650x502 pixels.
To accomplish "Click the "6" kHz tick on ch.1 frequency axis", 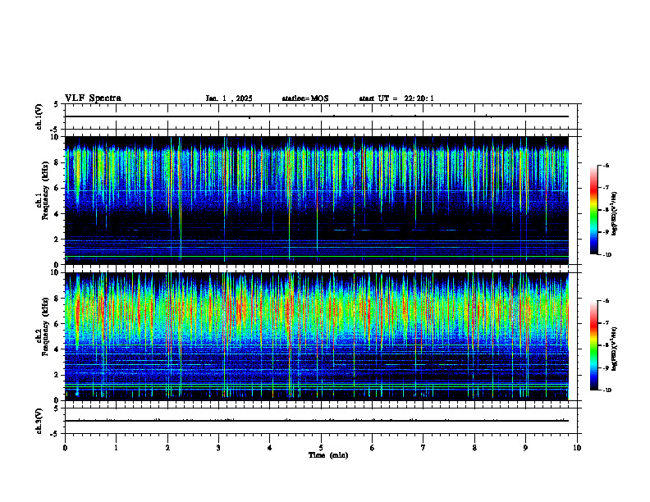I will click(57, 188).
